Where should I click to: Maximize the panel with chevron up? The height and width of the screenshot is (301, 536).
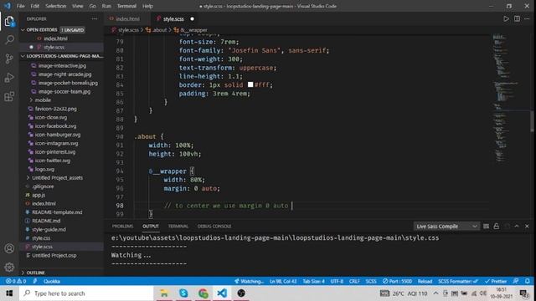(517, 227)
